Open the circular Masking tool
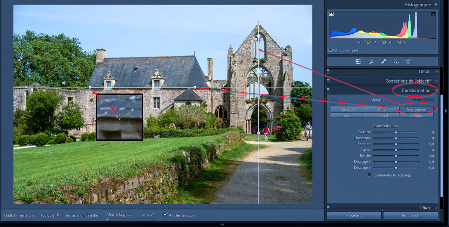 tap(408, 62)
